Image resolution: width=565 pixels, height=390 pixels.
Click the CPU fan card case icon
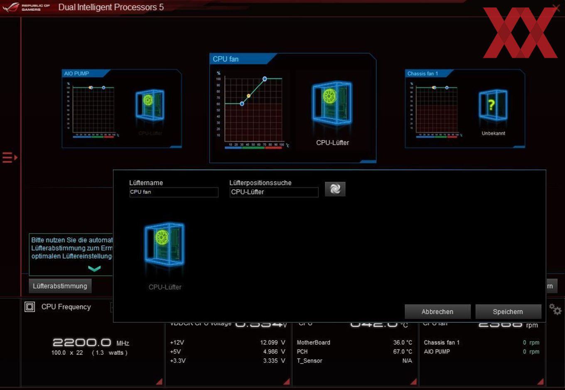point(332,103)
